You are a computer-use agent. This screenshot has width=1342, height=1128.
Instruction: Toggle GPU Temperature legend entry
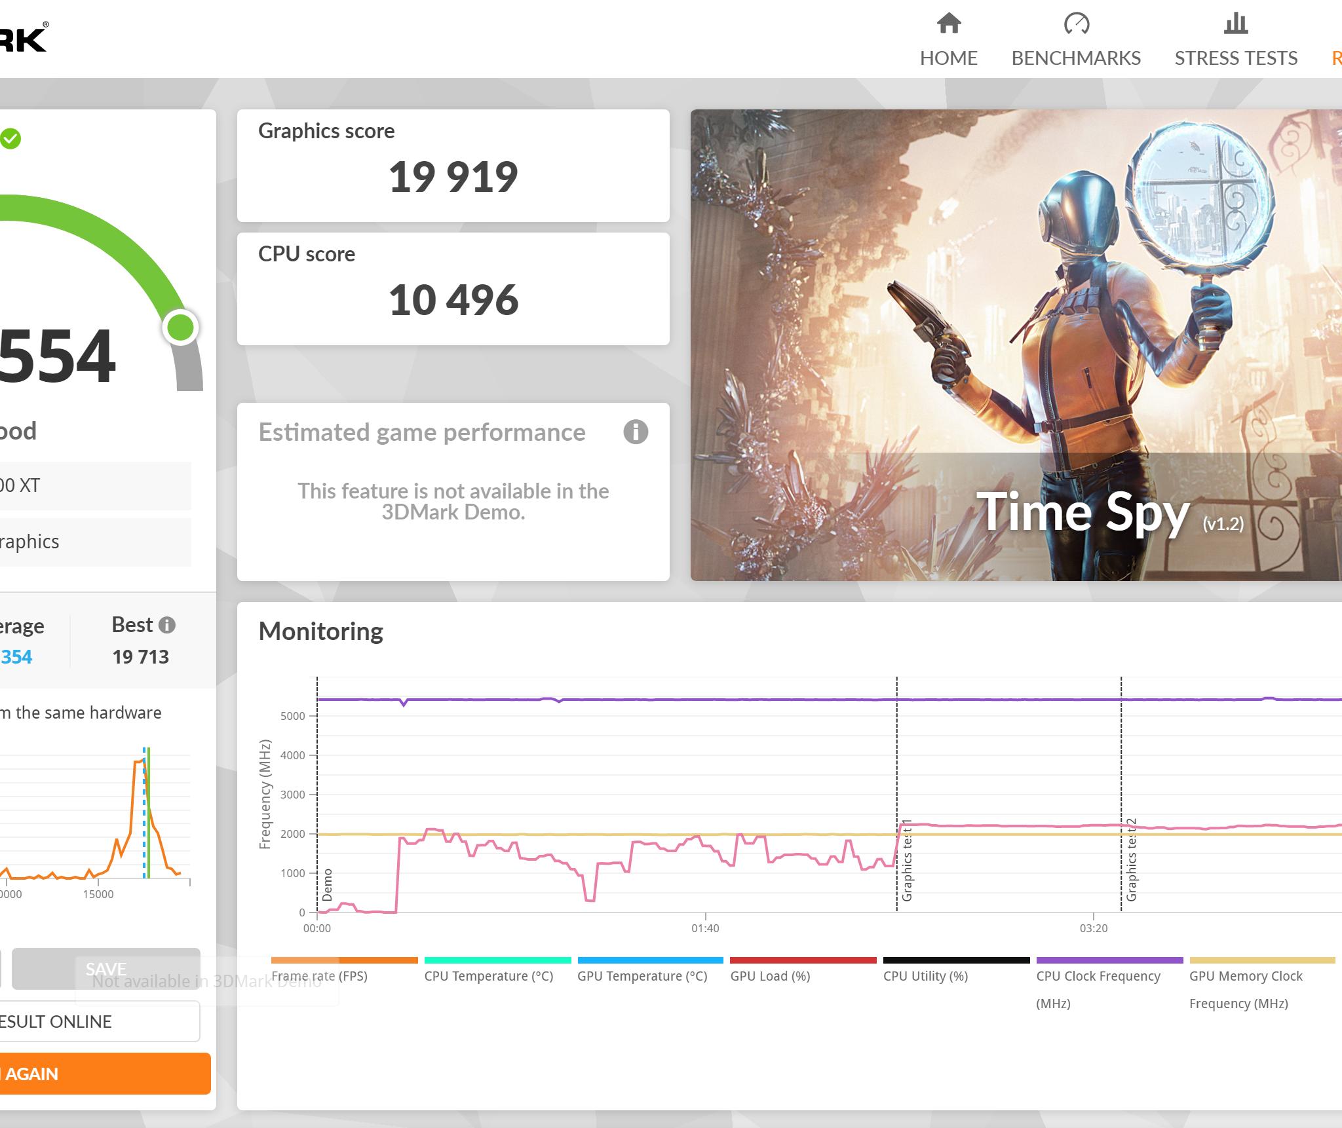click(642, 976)
